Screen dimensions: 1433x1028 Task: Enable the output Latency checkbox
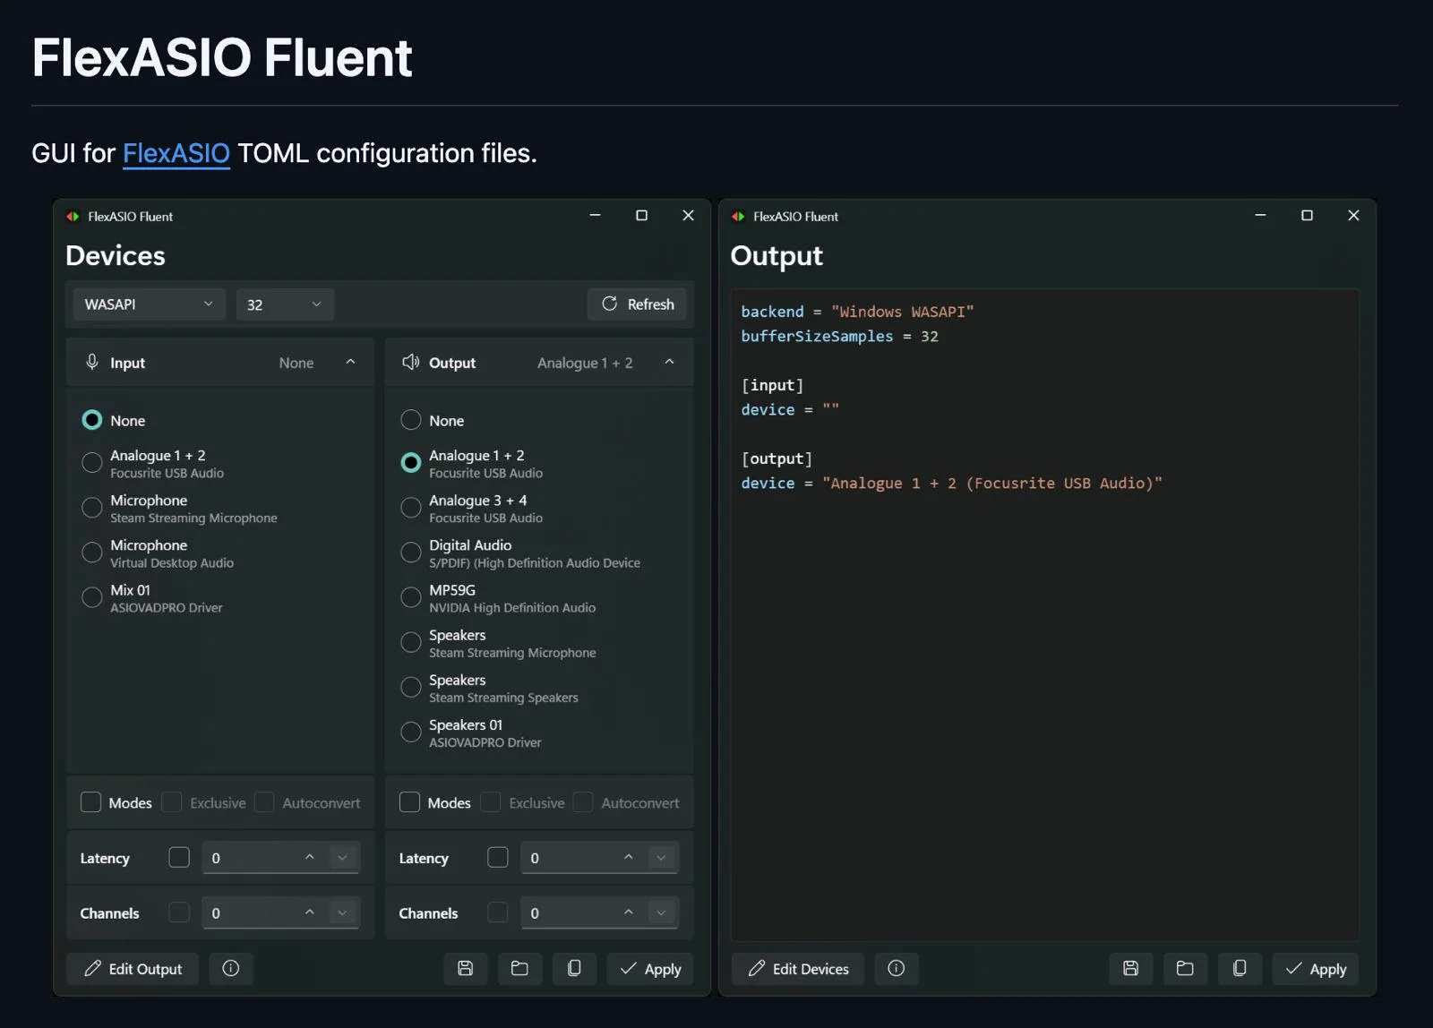498,858
